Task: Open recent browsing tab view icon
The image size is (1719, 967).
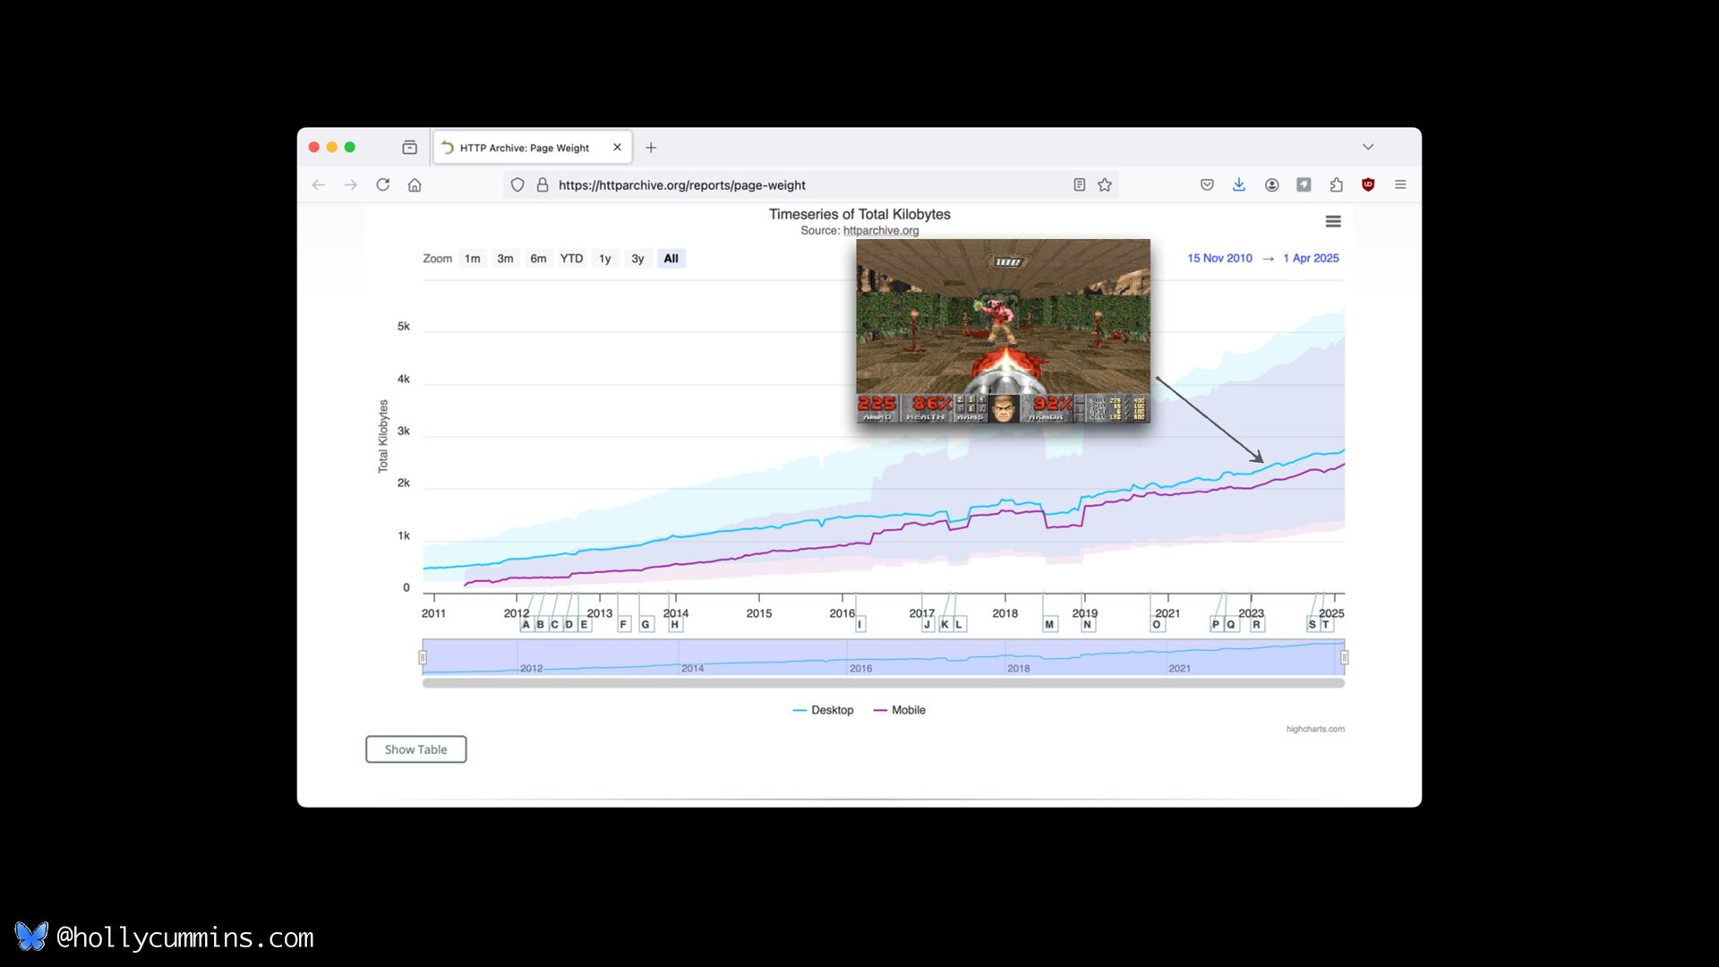Action: click(409, 148)
